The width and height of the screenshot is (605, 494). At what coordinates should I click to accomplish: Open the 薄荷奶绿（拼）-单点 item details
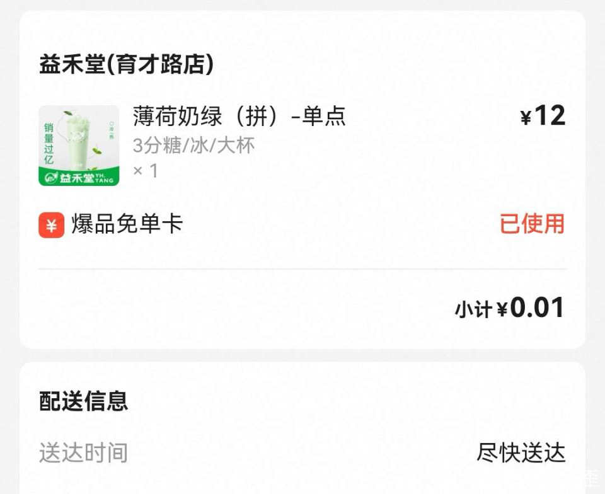point(239,116)
